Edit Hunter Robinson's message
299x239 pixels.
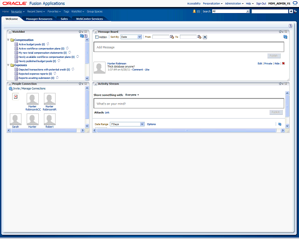pos(260,63)
